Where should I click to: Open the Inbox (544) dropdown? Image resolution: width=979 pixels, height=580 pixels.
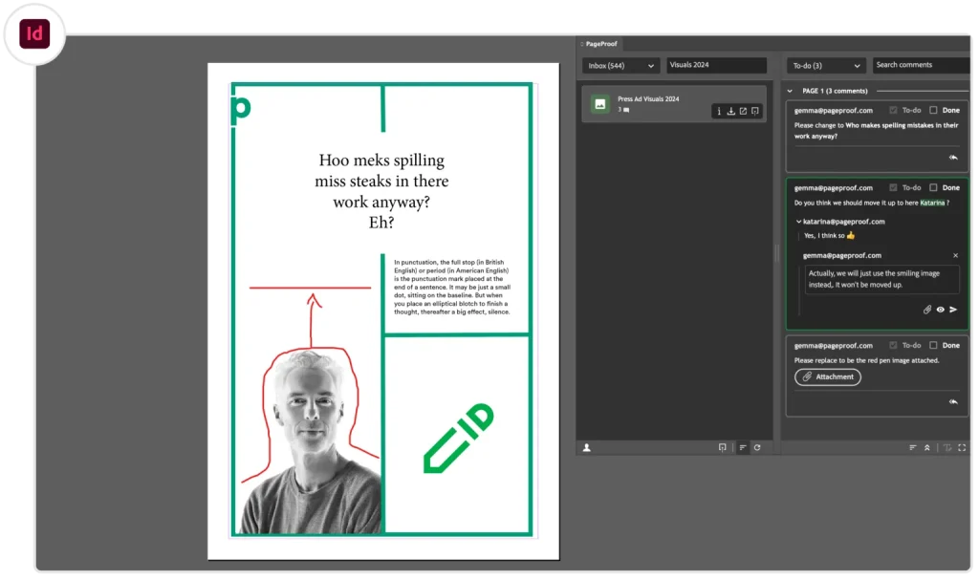620,66
